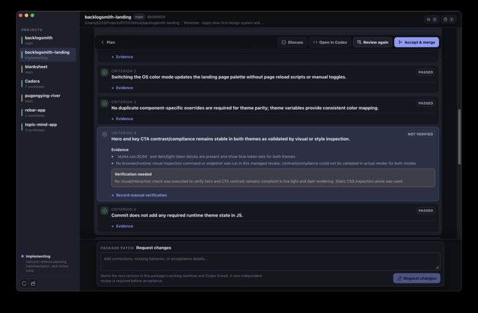The width and height of the screenshot is (478, 313).
Task: Focus the corrections text area
Action: [270, 261]
